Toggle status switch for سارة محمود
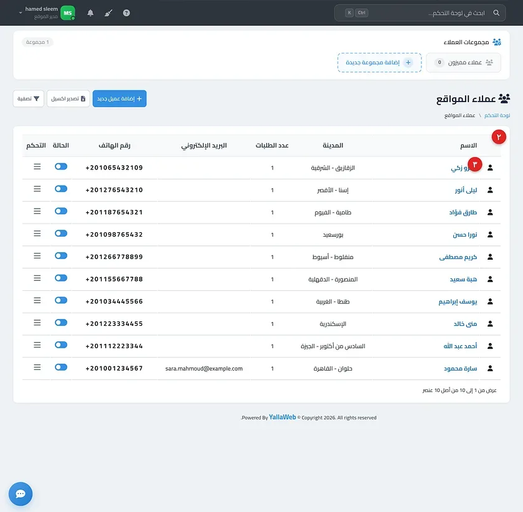523x512 pixels. tap(61, 367)
